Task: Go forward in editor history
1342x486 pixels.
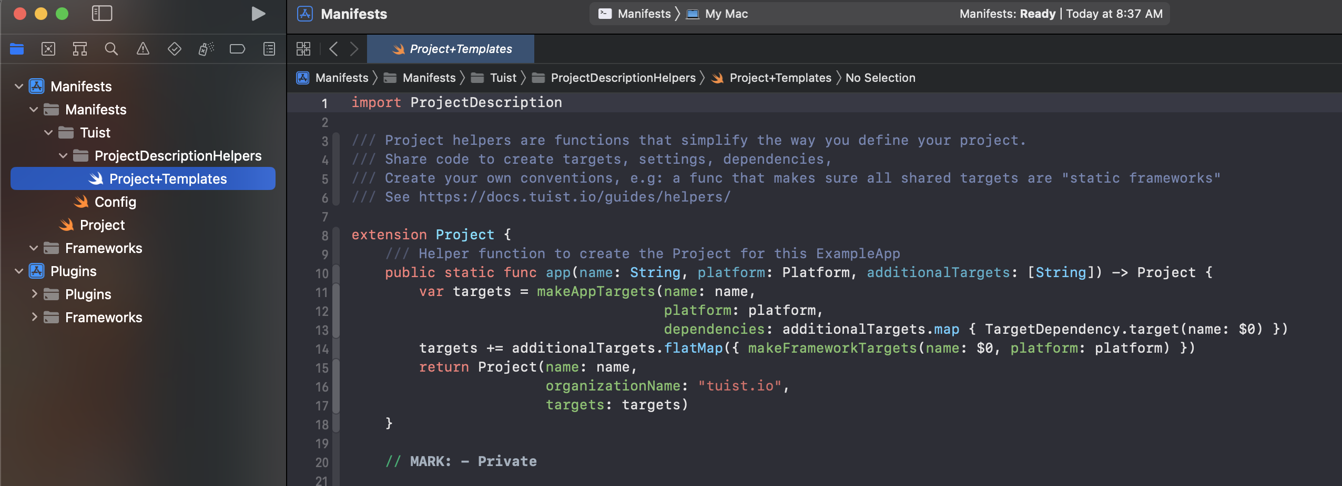Action: (x=354, y=49)
